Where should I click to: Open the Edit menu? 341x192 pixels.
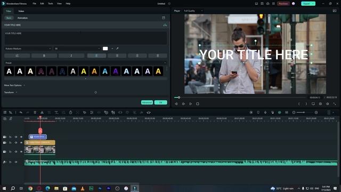pyautogui.click(x=42, y=4)
